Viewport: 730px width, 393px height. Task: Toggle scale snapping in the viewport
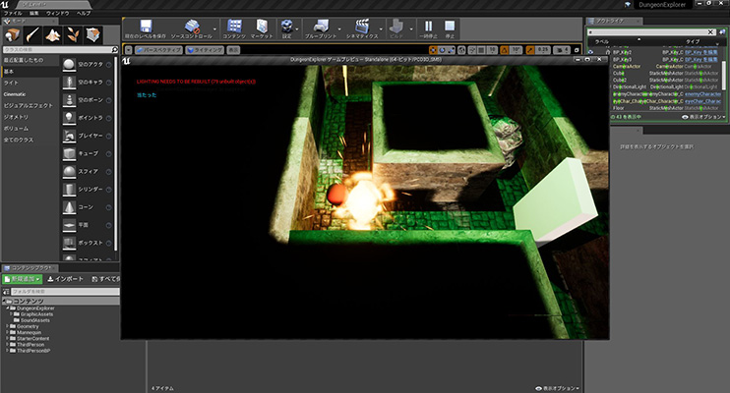point(532,48)
